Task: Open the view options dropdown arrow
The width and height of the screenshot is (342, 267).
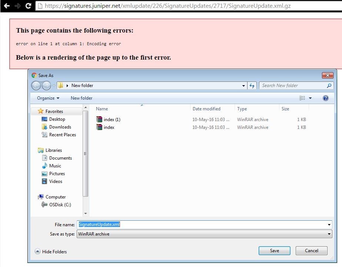Action: [310, 98]
